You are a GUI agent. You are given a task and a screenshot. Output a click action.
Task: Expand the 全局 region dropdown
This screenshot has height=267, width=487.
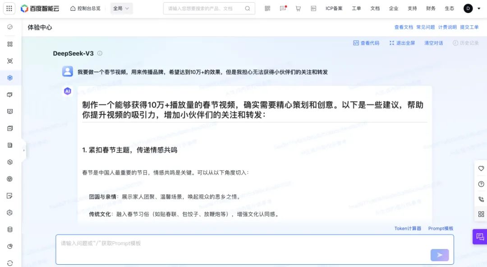coord(121,9)
